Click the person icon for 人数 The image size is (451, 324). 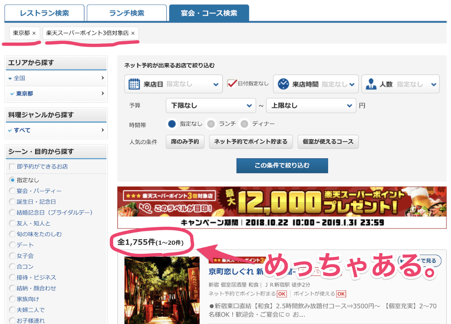coord(371,84)
